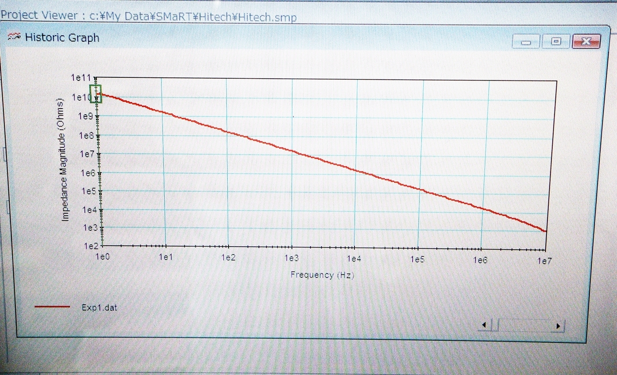Screen dimensions: 617x375
Task: Click the Frequency (Hz) axis title
Action: coord(322,275)
